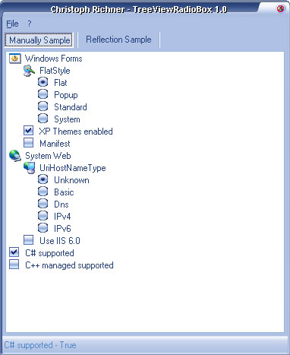Uncheck XP Themes enabled checkbox
The height and width of the screenshot is (355, 290).
click(x=28, y=131)
